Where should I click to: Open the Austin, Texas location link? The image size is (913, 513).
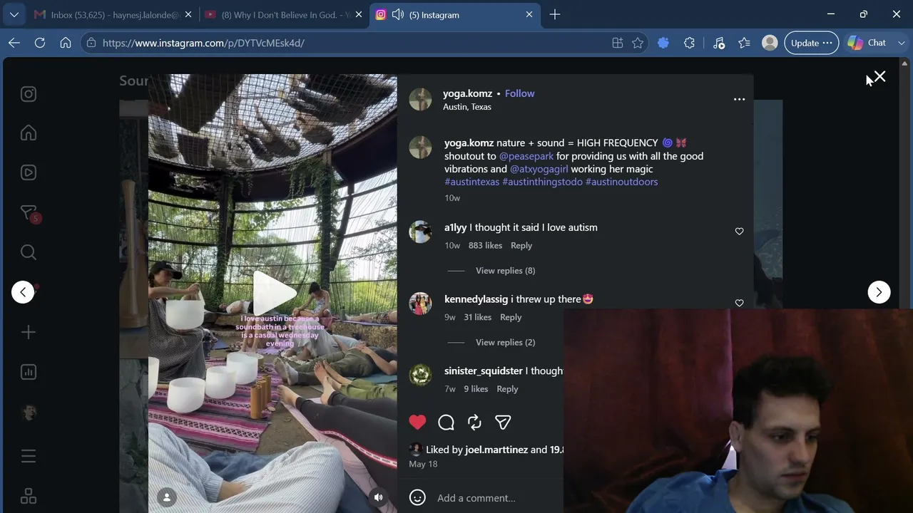[467, 107]
